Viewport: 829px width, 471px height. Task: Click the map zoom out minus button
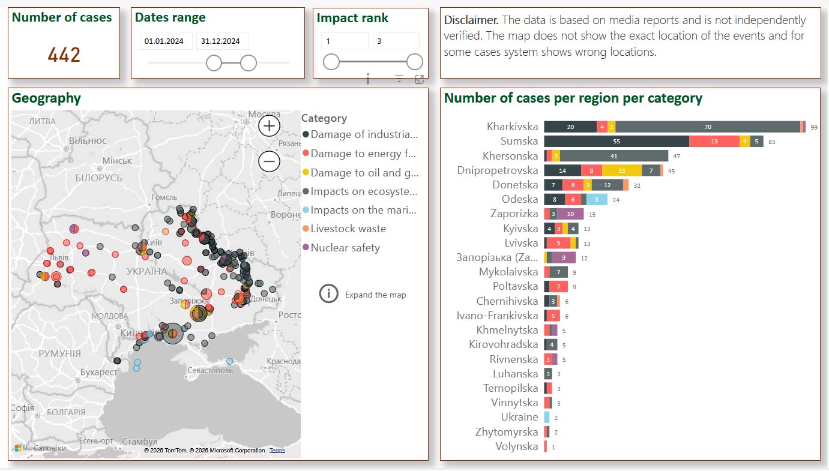(270, 161)
